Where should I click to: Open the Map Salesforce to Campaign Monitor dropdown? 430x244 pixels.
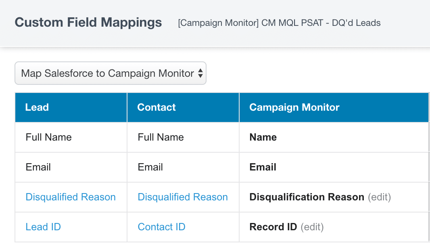point(110,73)
